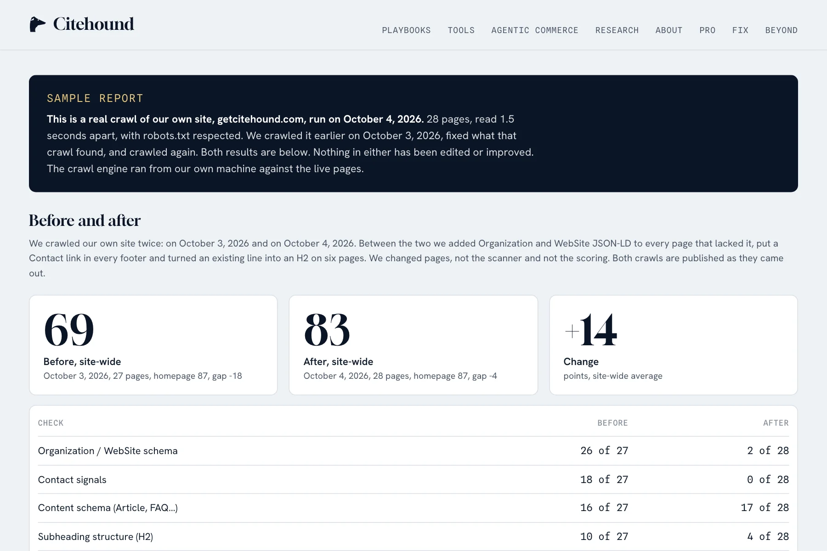Click the '16 of 27' before value
Image resolution: width=827 pixels, height=551 pixels.
coord(604,508)
